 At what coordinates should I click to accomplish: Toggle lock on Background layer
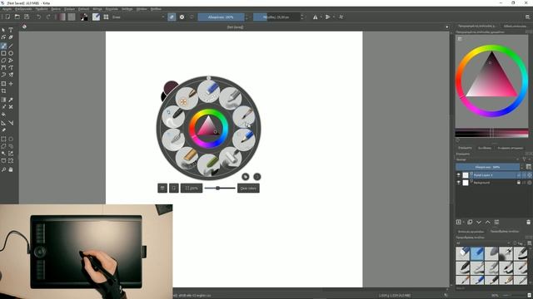pos(519,183)
